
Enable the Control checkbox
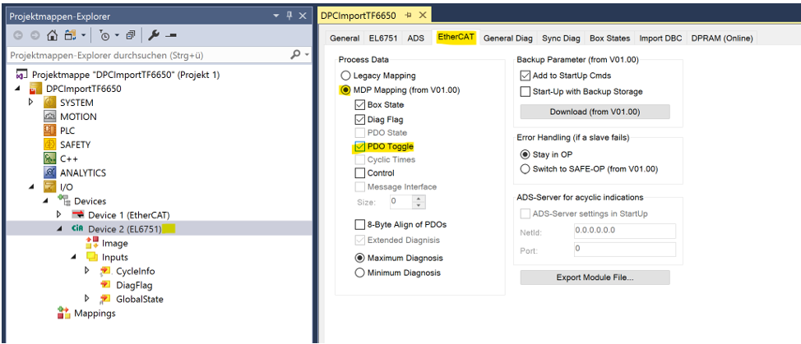point(359,173)
